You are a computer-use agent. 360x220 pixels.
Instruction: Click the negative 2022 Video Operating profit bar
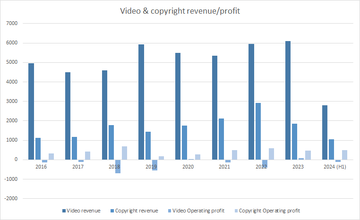265,163
